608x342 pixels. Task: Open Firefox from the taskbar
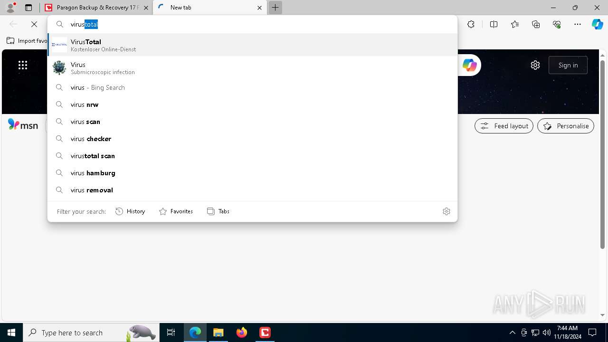click(x=242, y=332)
